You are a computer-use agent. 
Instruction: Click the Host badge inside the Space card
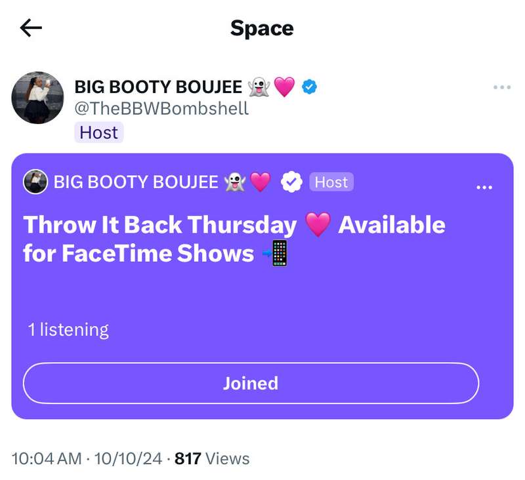pyautogui.click(x=331, y=182)
